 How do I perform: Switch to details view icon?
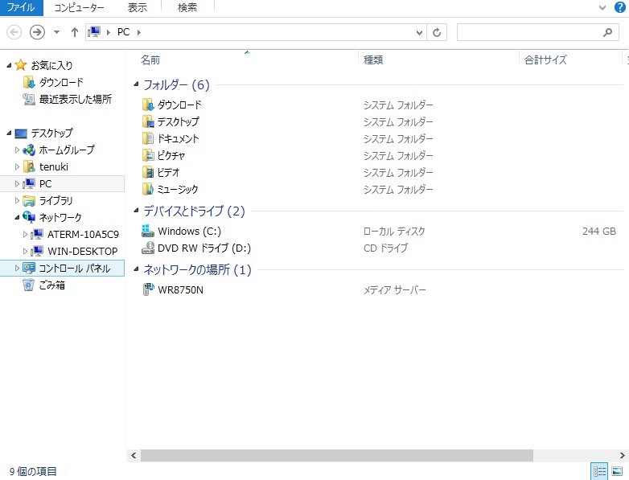(x=599, y=471)
